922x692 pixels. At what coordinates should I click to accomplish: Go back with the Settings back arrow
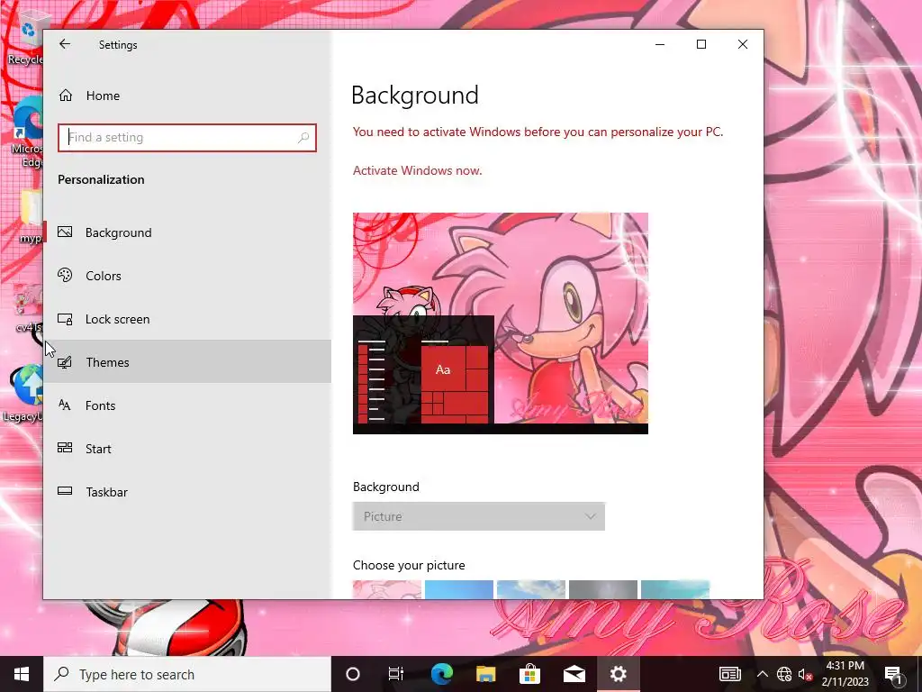[65, 44]
